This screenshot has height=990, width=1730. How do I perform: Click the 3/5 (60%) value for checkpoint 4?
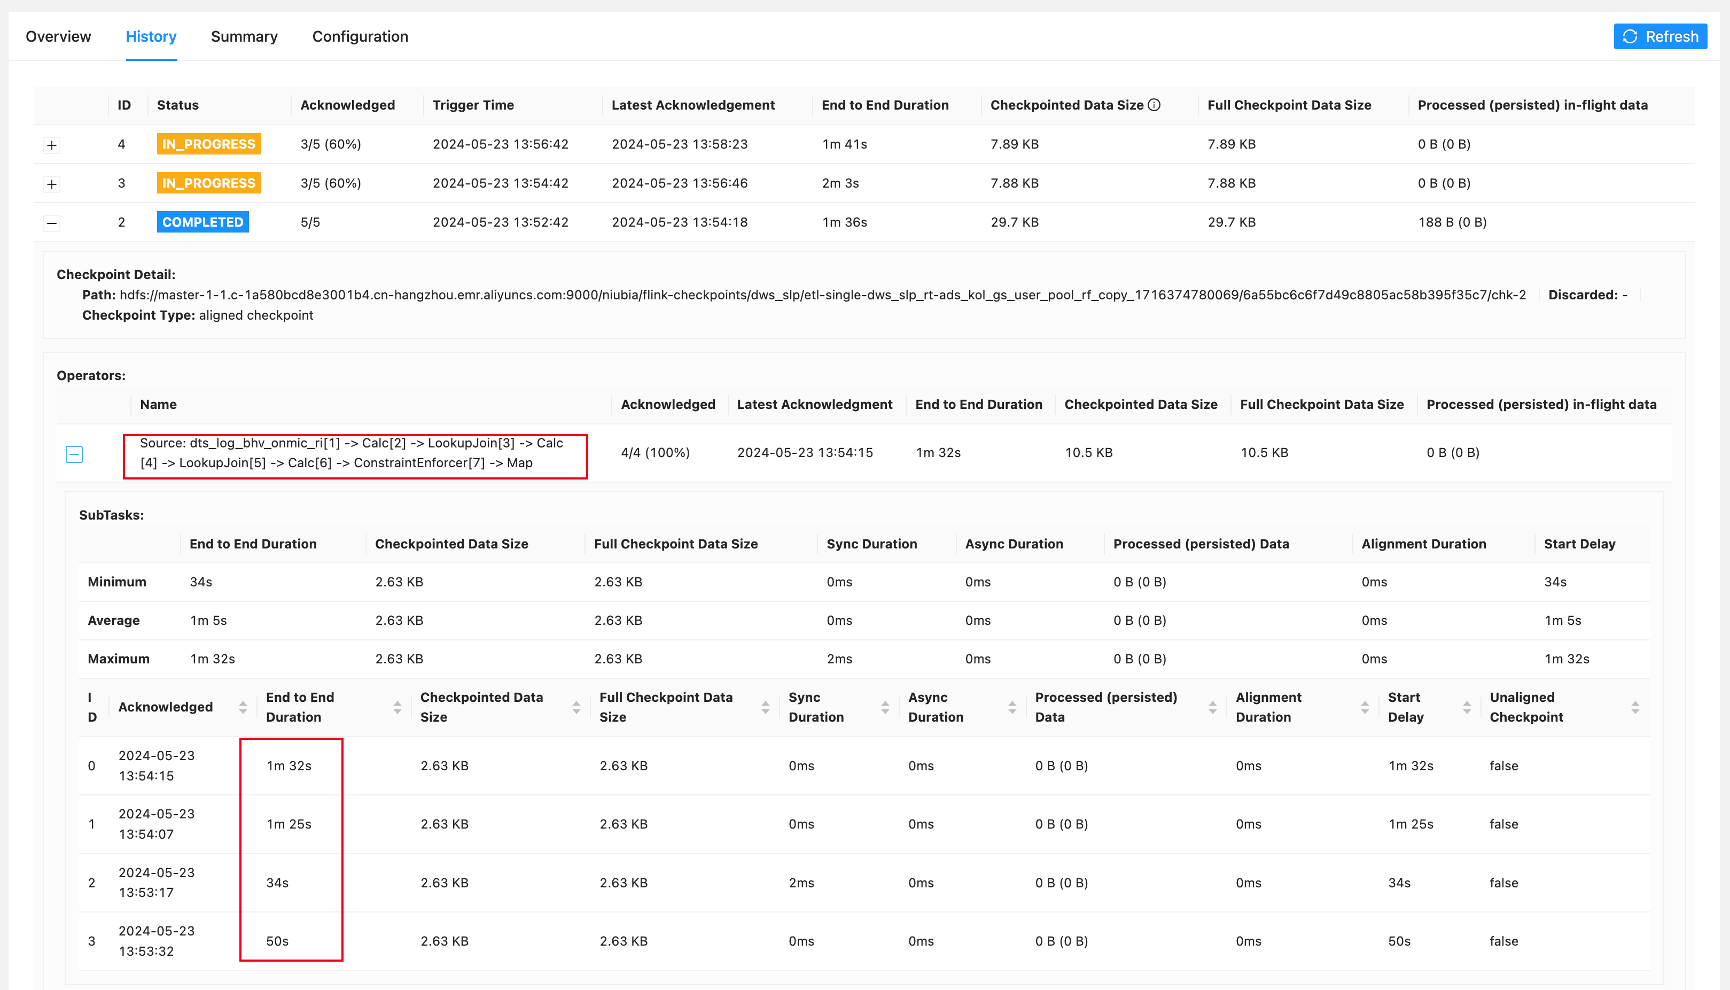coord(330,144)
